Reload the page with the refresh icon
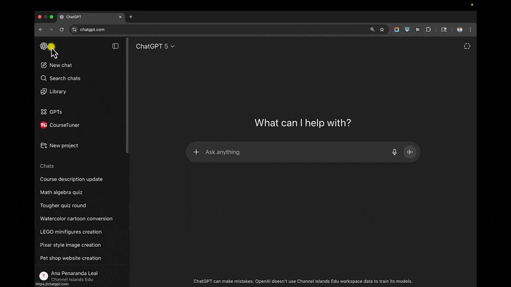The width and height of the screenshot is (511, 287). 61,29
